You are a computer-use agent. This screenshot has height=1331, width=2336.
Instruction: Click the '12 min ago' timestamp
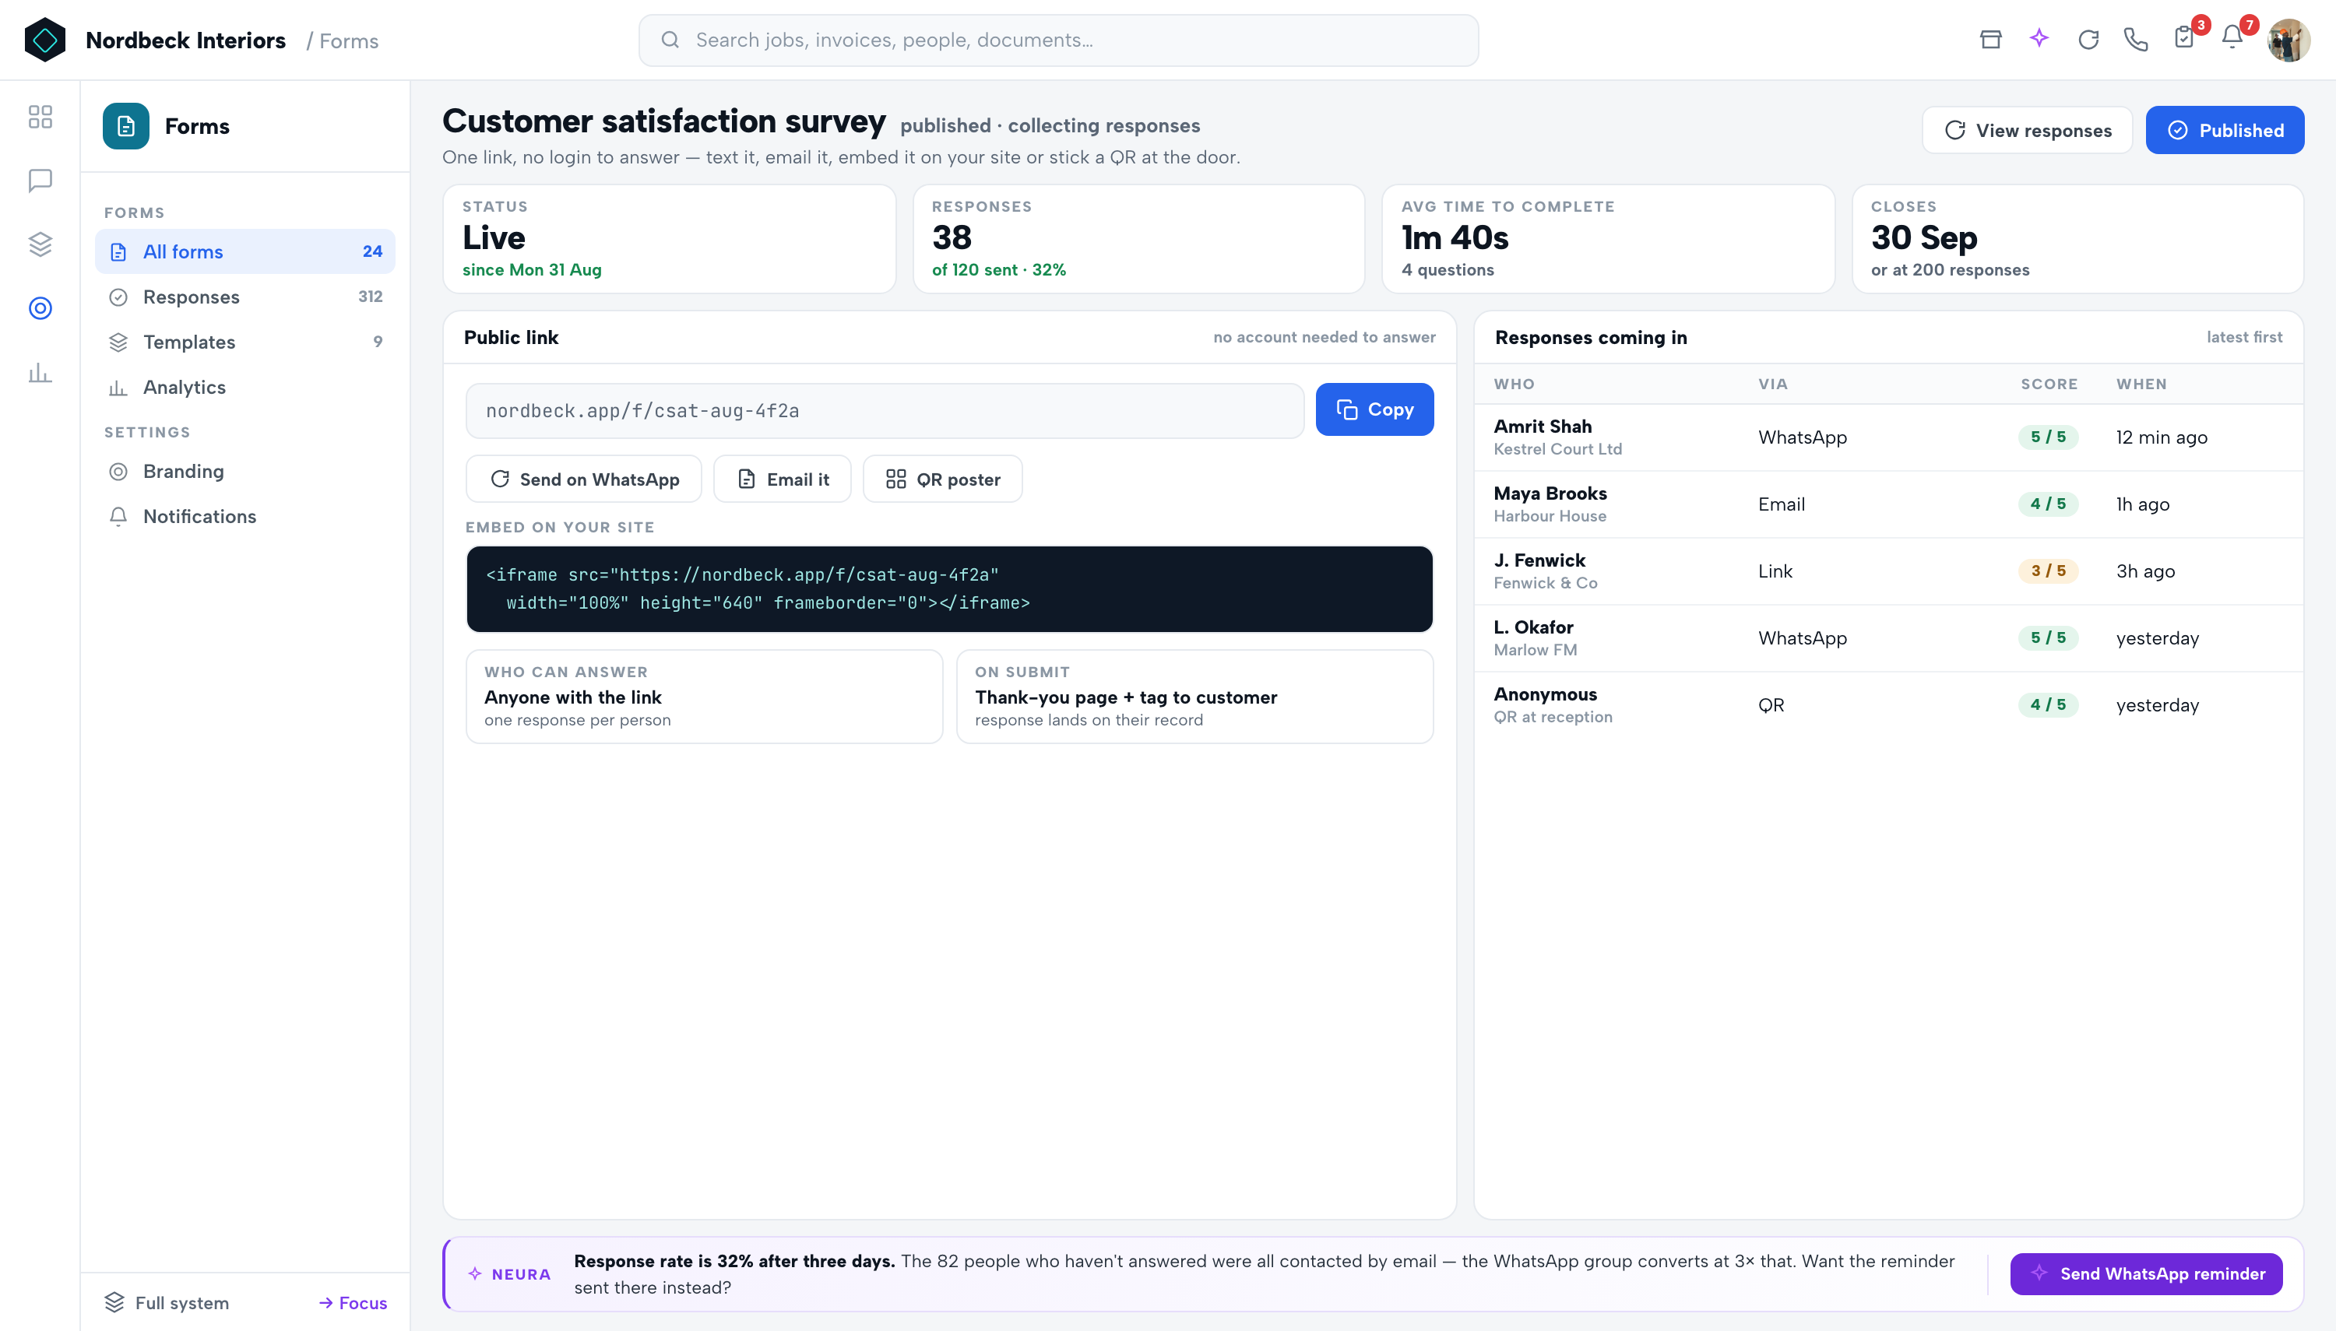click(x=2162, y=437)
